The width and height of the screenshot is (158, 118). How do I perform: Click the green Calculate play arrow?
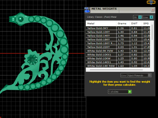[x=130, y=92]
